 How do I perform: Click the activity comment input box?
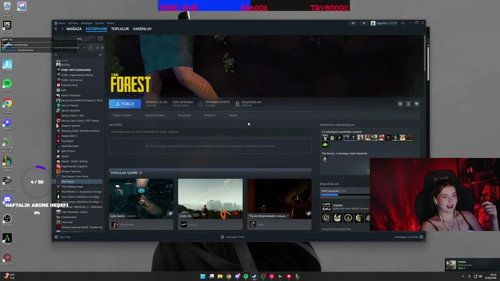pyautogui.click(x=210, y=132)
